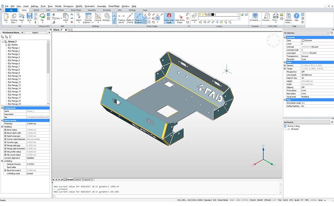334x206 pixels.
Task: Click the Tracking points tool
Action: tap(121, 17)
